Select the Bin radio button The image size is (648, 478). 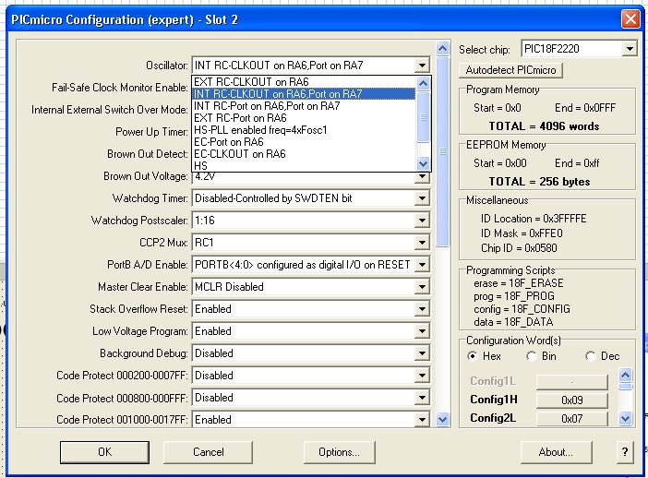[x=531, y=356]
